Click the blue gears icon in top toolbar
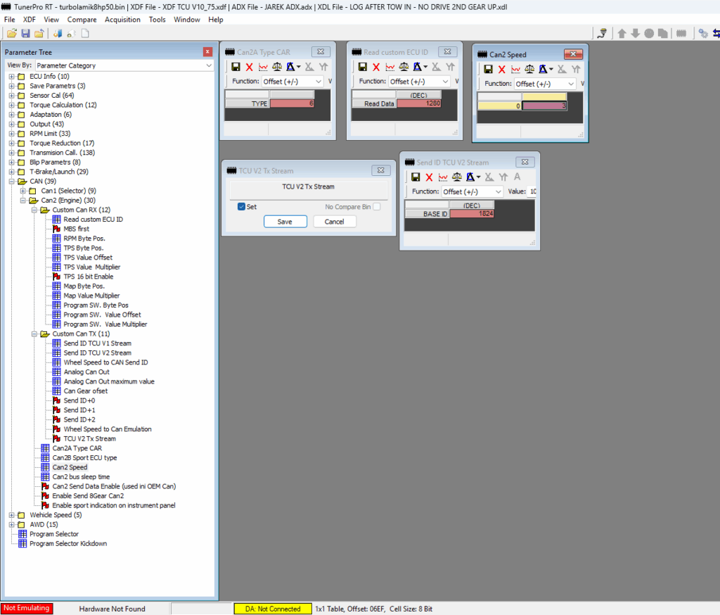Viewport: 720px width, 615px height. pos(702,33)
